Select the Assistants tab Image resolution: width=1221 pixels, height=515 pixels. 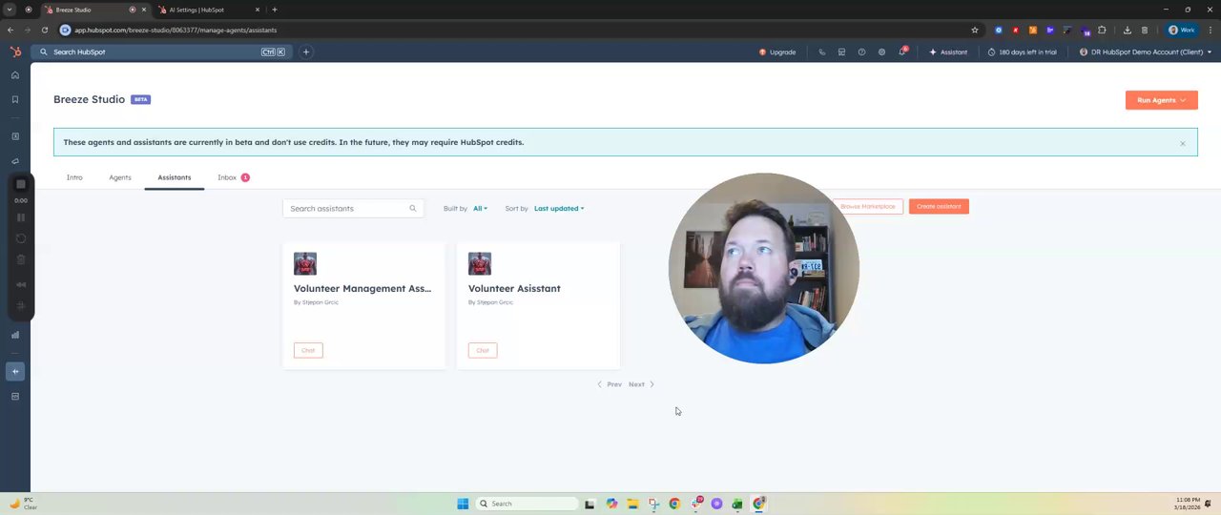pyautogui.click(x=175, y=177)
